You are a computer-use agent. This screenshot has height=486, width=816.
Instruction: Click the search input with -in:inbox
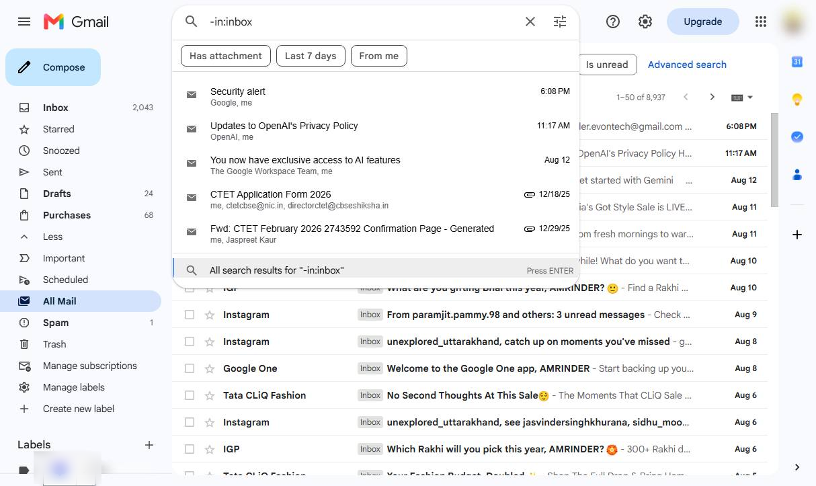[363, 22]
